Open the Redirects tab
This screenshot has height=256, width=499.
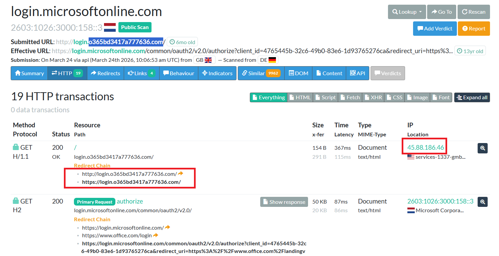[105, 73]
